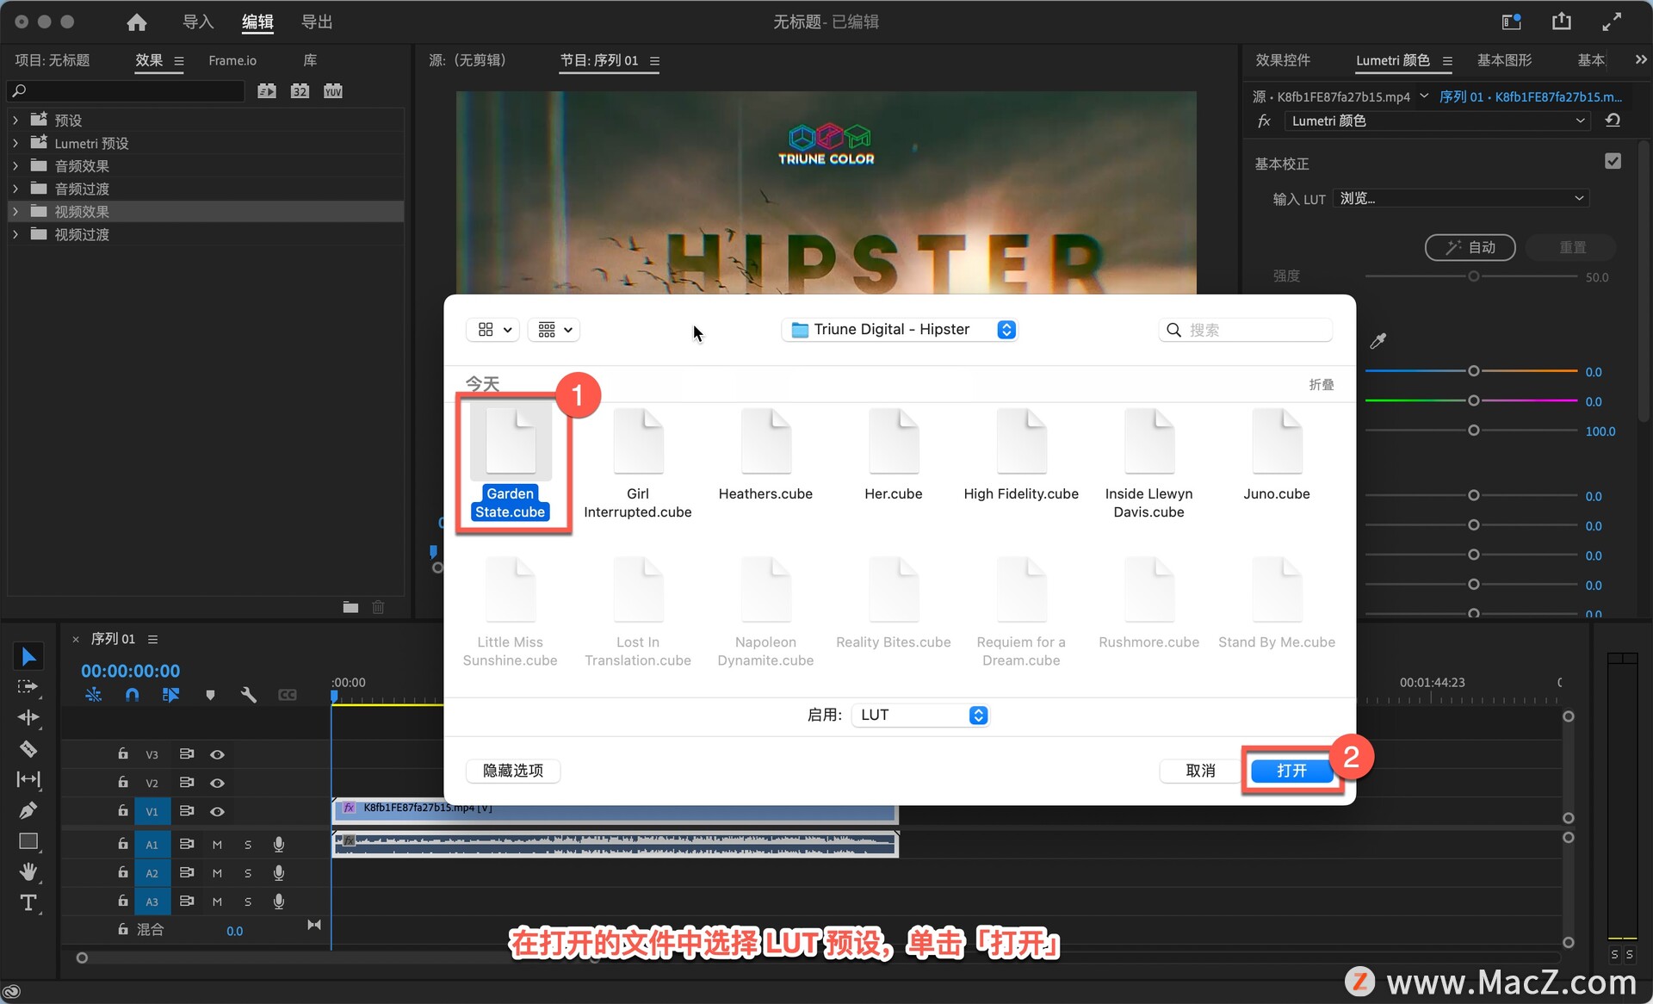The height and width of the screenshot is (1004, 1653).
Task: Expand the 预设 folder
Action: click(x=15, y=121)
